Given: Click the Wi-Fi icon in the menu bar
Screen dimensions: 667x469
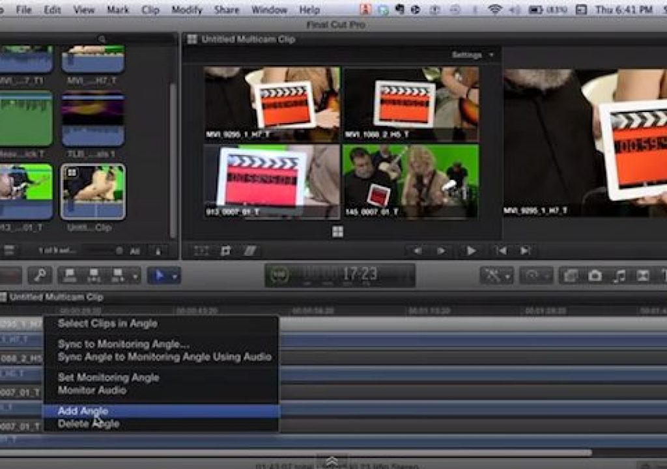Looking at the screenshot, I should pyautogui.click(x=495, y=9).
